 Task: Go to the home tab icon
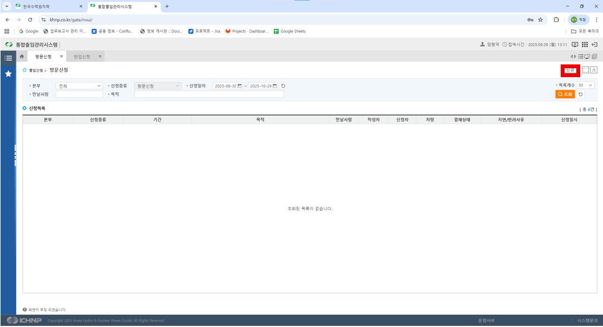coord(22,57)
